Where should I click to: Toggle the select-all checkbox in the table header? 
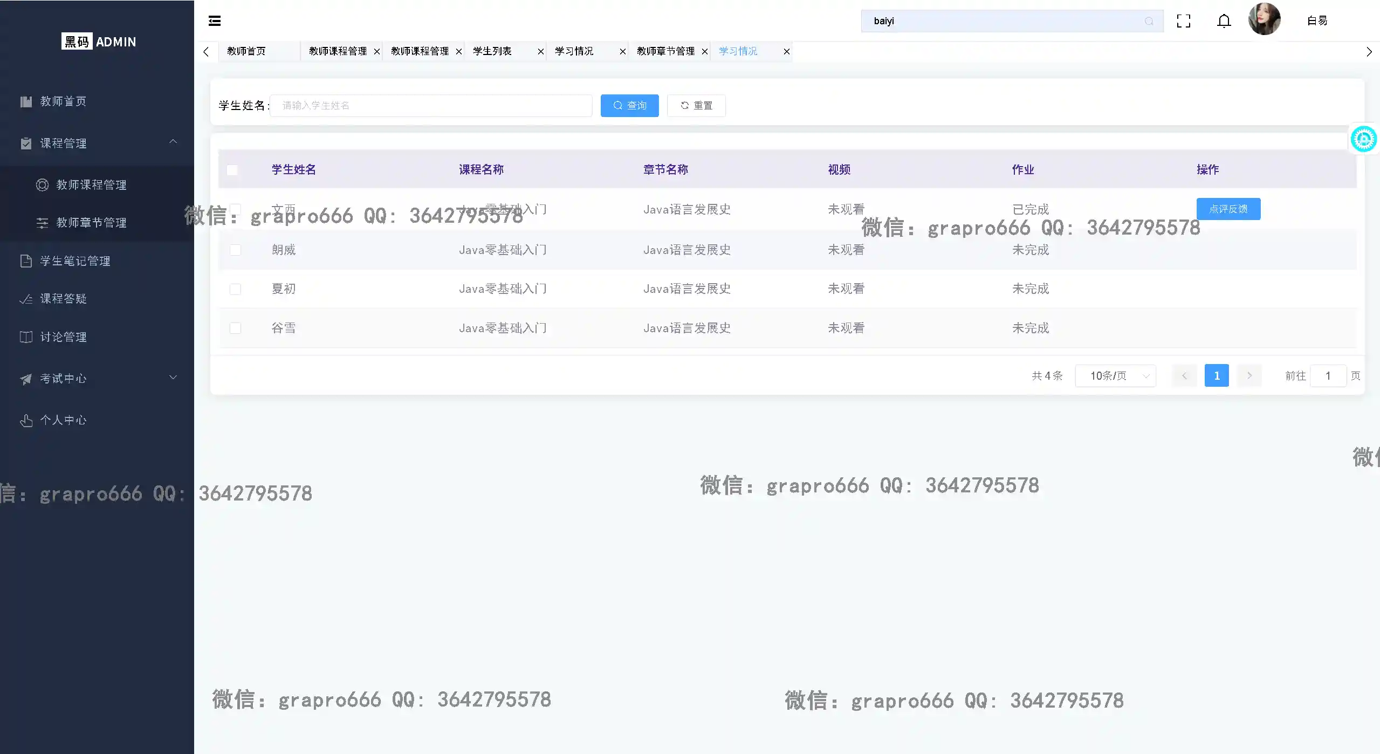233,169
